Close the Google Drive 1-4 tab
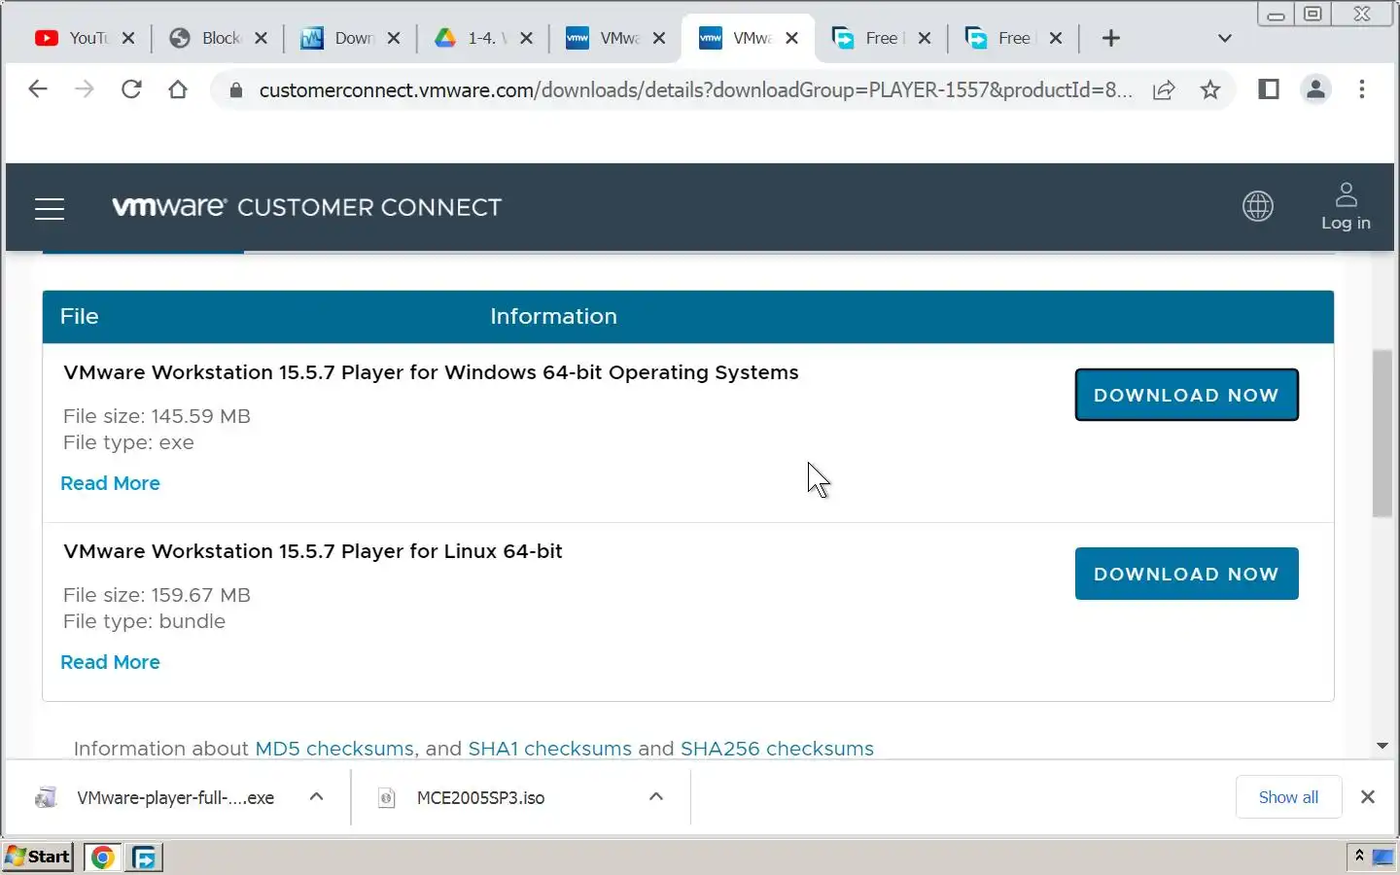Viewport: 1400px width, 875px height. click(x=526, y=38)
